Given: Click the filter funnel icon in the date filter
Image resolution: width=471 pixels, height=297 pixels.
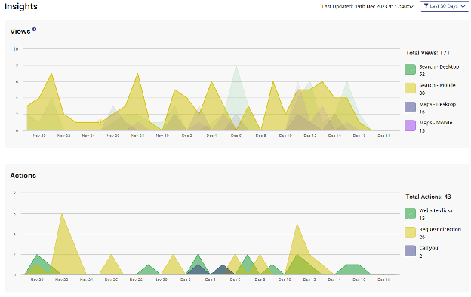Looking at the screenshot, I should coord(426,6).
